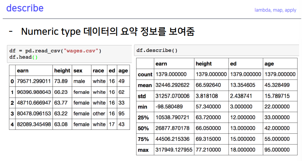
Task: Select 'height' column header in head table
Action: pyautogui.click(x=62, y=71)
